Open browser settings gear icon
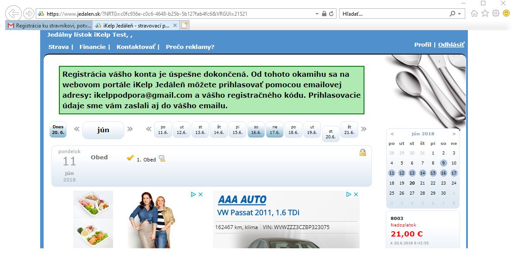This screenshot has width=515, height=264. (x=495, y=14)
